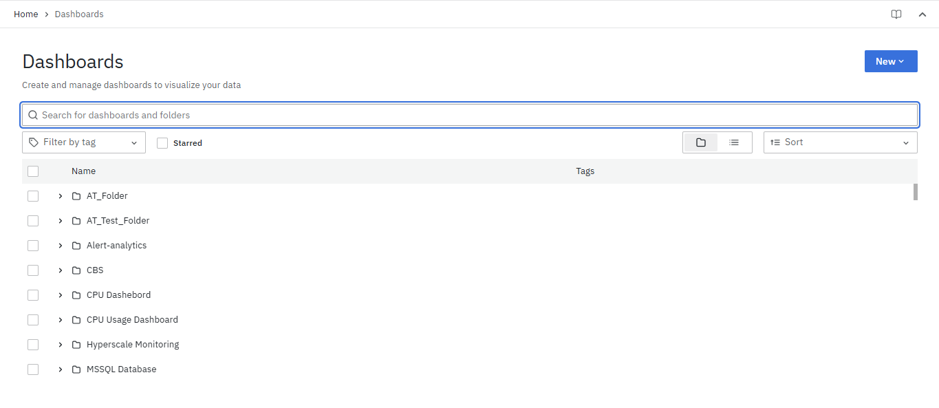
Task: Enable the Starred filter checkbox
Action: coord(162,143)
